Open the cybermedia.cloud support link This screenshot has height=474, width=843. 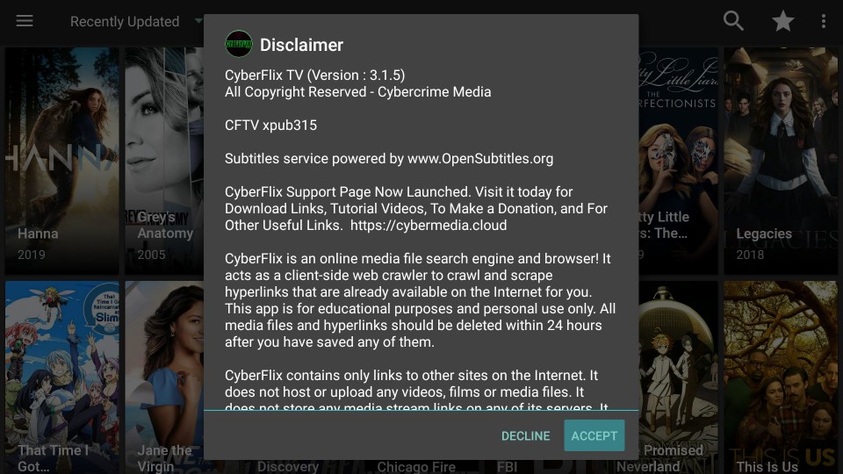tap(429, 226)
